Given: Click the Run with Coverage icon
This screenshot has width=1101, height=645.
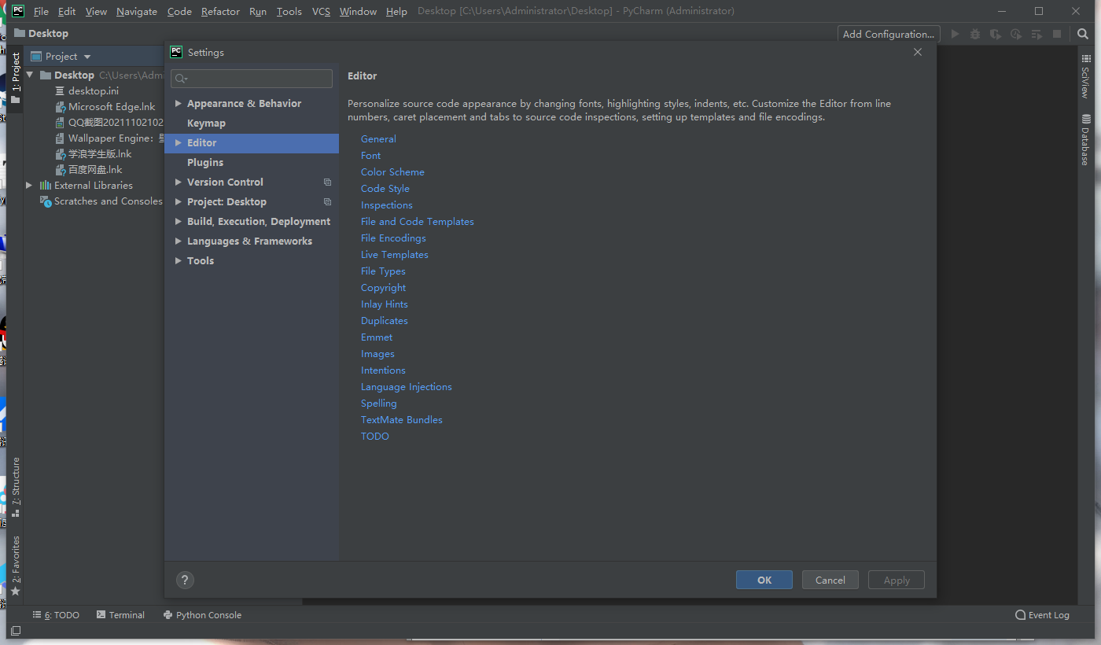Looking at the screenshot, I should (996, 34).
